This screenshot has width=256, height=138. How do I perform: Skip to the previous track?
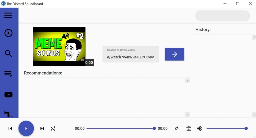click(x=10, y=129)
